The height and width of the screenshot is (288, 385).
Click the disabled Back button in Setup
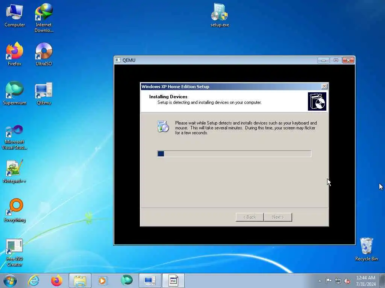pyautogui.click(x=250, y=217)
